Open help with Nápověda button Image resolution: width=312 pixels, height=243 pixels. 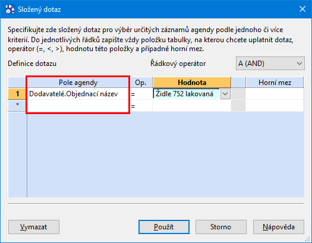pyautogui.click(x=279, y=227)
